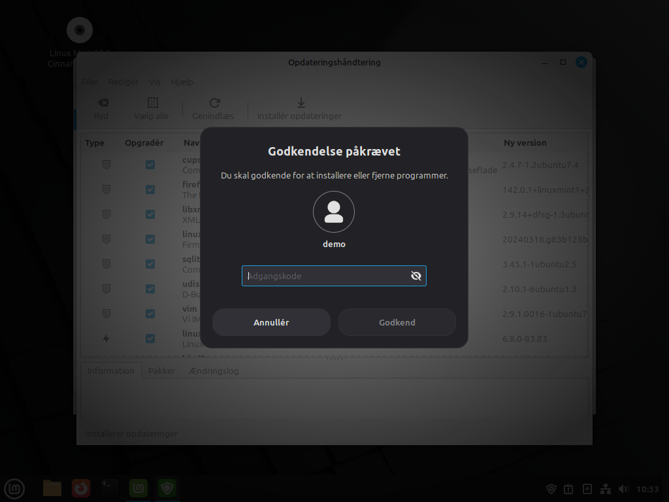Click the Ryd clear toolbar icon

point(102,103)
